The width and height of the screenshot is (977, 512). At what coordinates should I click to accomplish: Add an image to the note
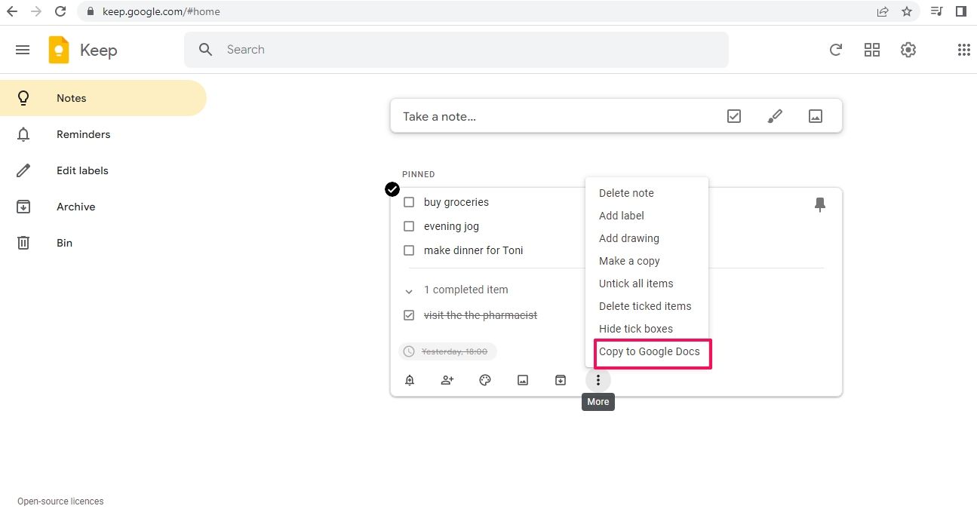pyautogui.click(x=523, y=380)
